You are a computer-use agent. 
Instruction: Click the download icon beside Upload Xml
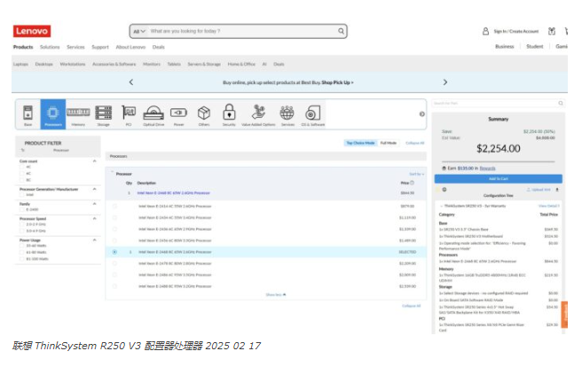point(557,190)
